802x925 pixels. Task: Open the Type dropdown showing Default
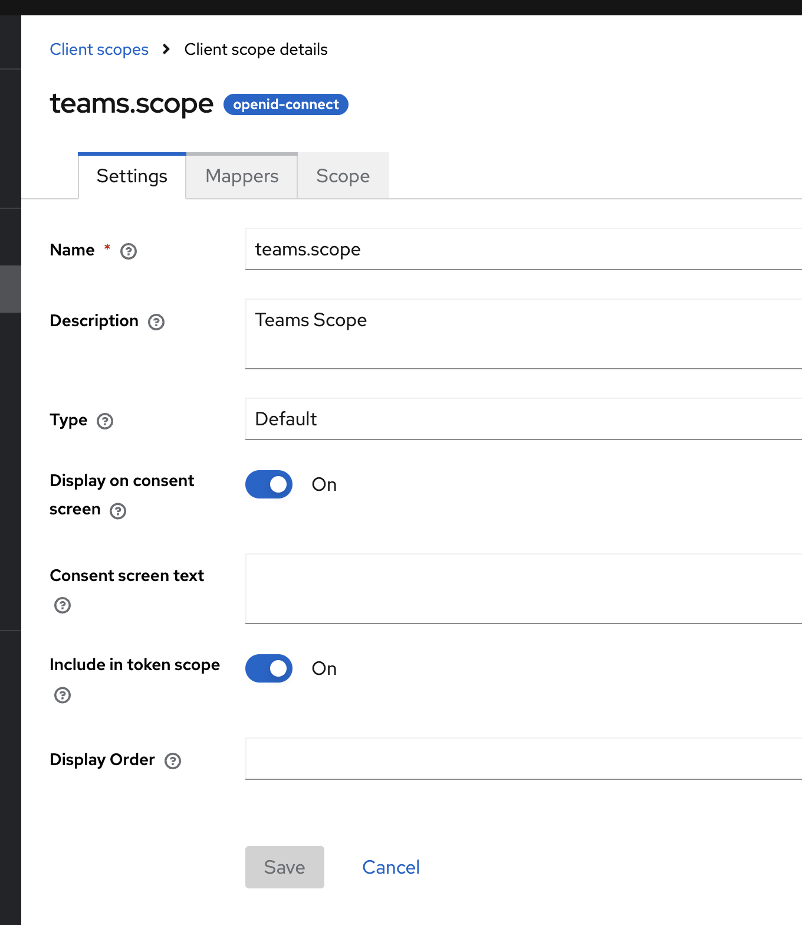click(x=524, y=419)
